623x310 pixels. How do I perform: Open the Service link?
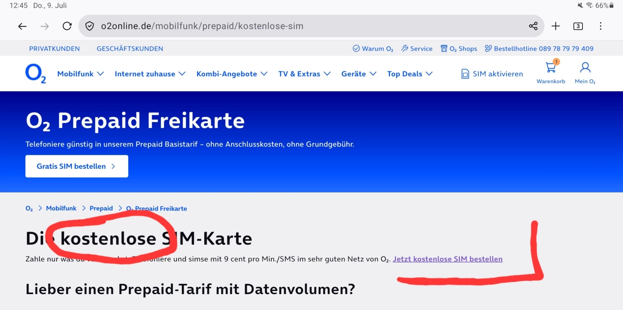pos(417,49)
